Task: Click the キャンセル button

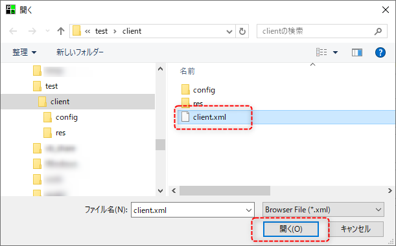Action: click(x=356, y=229)
